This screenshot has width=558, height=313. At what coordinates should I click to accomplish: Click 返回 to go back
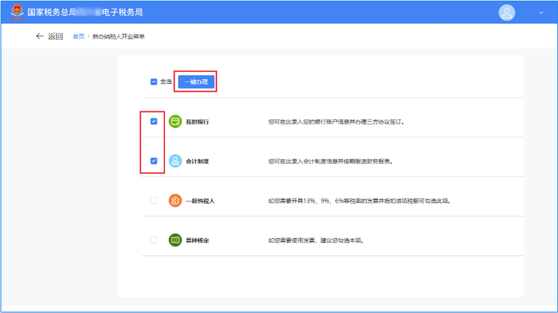tap(55, 36)
